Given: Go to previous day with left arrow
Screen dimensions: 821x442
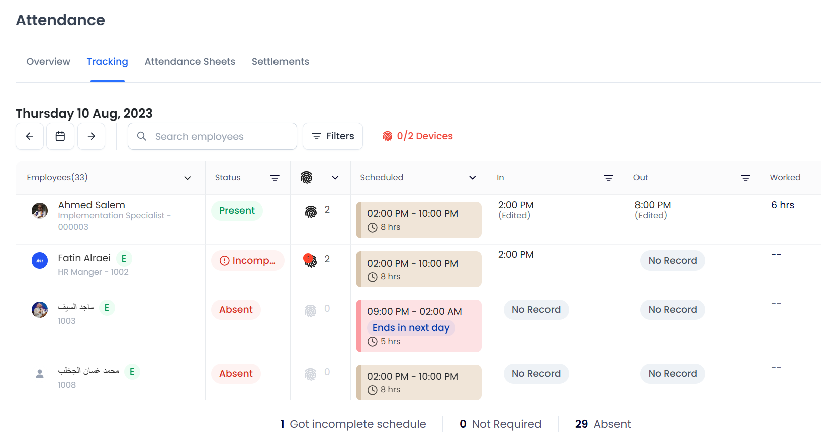Looking at the screenshot, I should [30, 136].
